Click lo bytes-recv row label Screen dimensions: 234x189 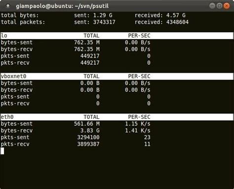[x=17, y=49]
